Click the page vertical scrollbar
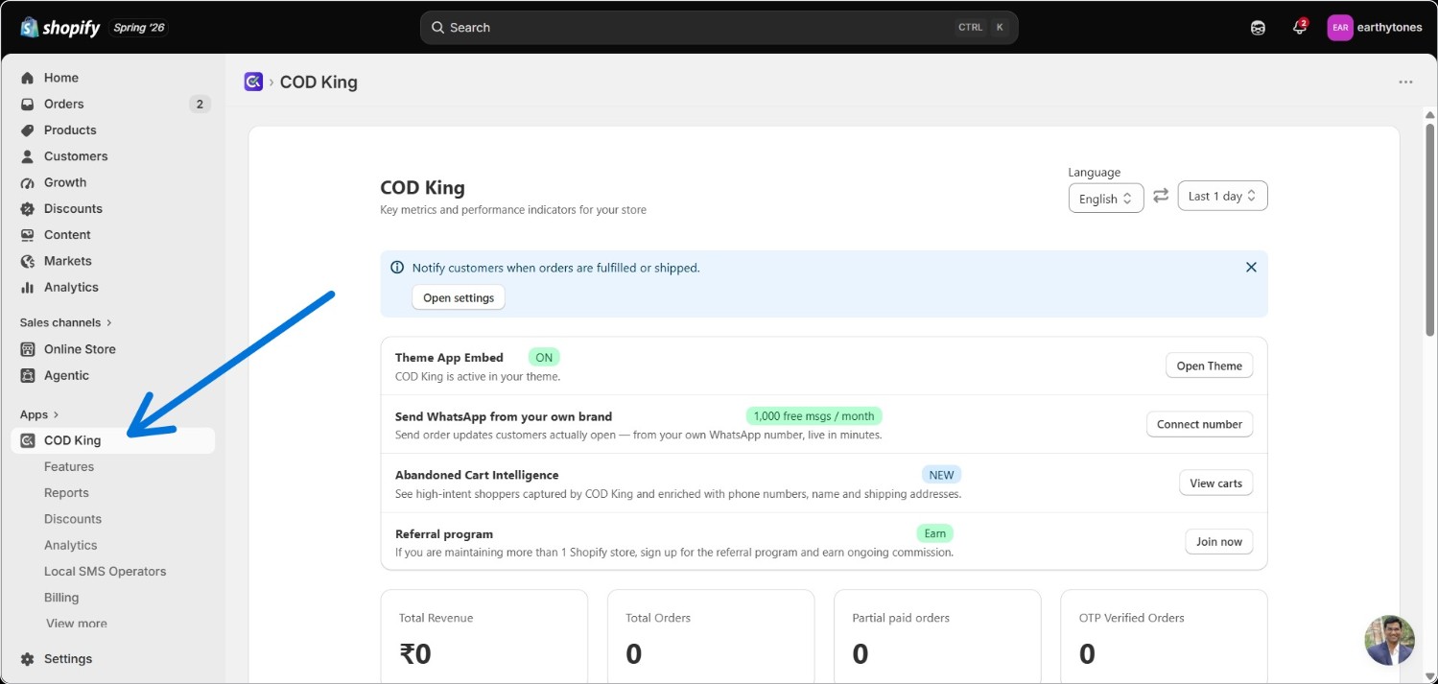Viewport: 1438px width, 684px height. coord(1429,228)
